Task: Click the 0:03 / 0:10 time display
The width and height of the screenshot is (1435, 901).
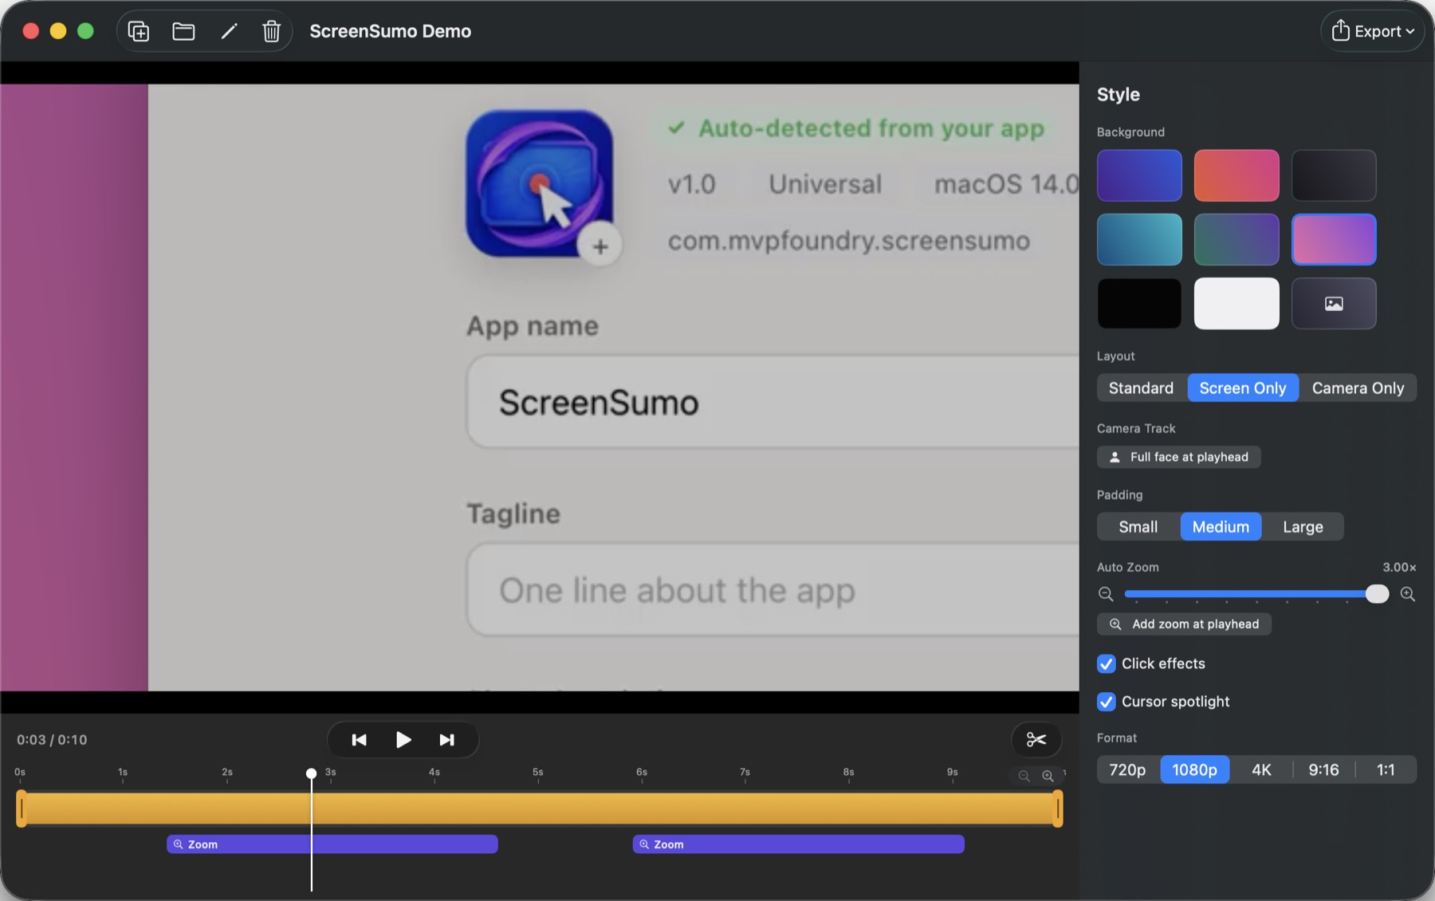Action: pyautogui.click(x=52, y=740)
